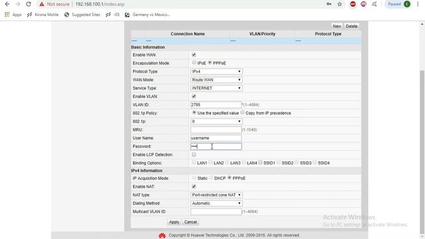This screenshot has height=239, width=425.
Task: Open the red adblock extension icon
Action: (353, 4)
